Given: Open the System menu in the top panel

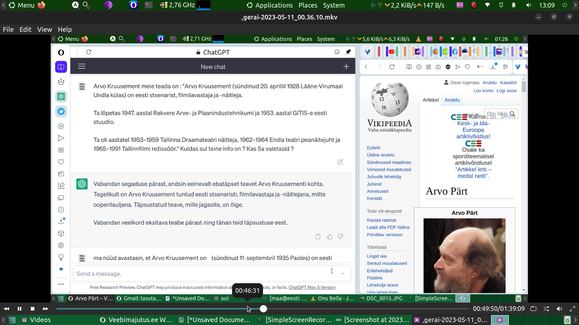Looking at the screenshot, I should coord(334,5).
